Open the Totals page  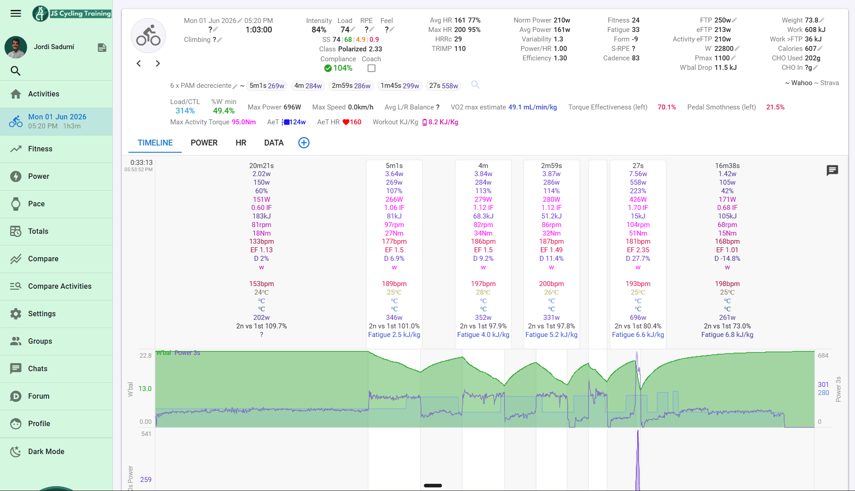(56, 231)
